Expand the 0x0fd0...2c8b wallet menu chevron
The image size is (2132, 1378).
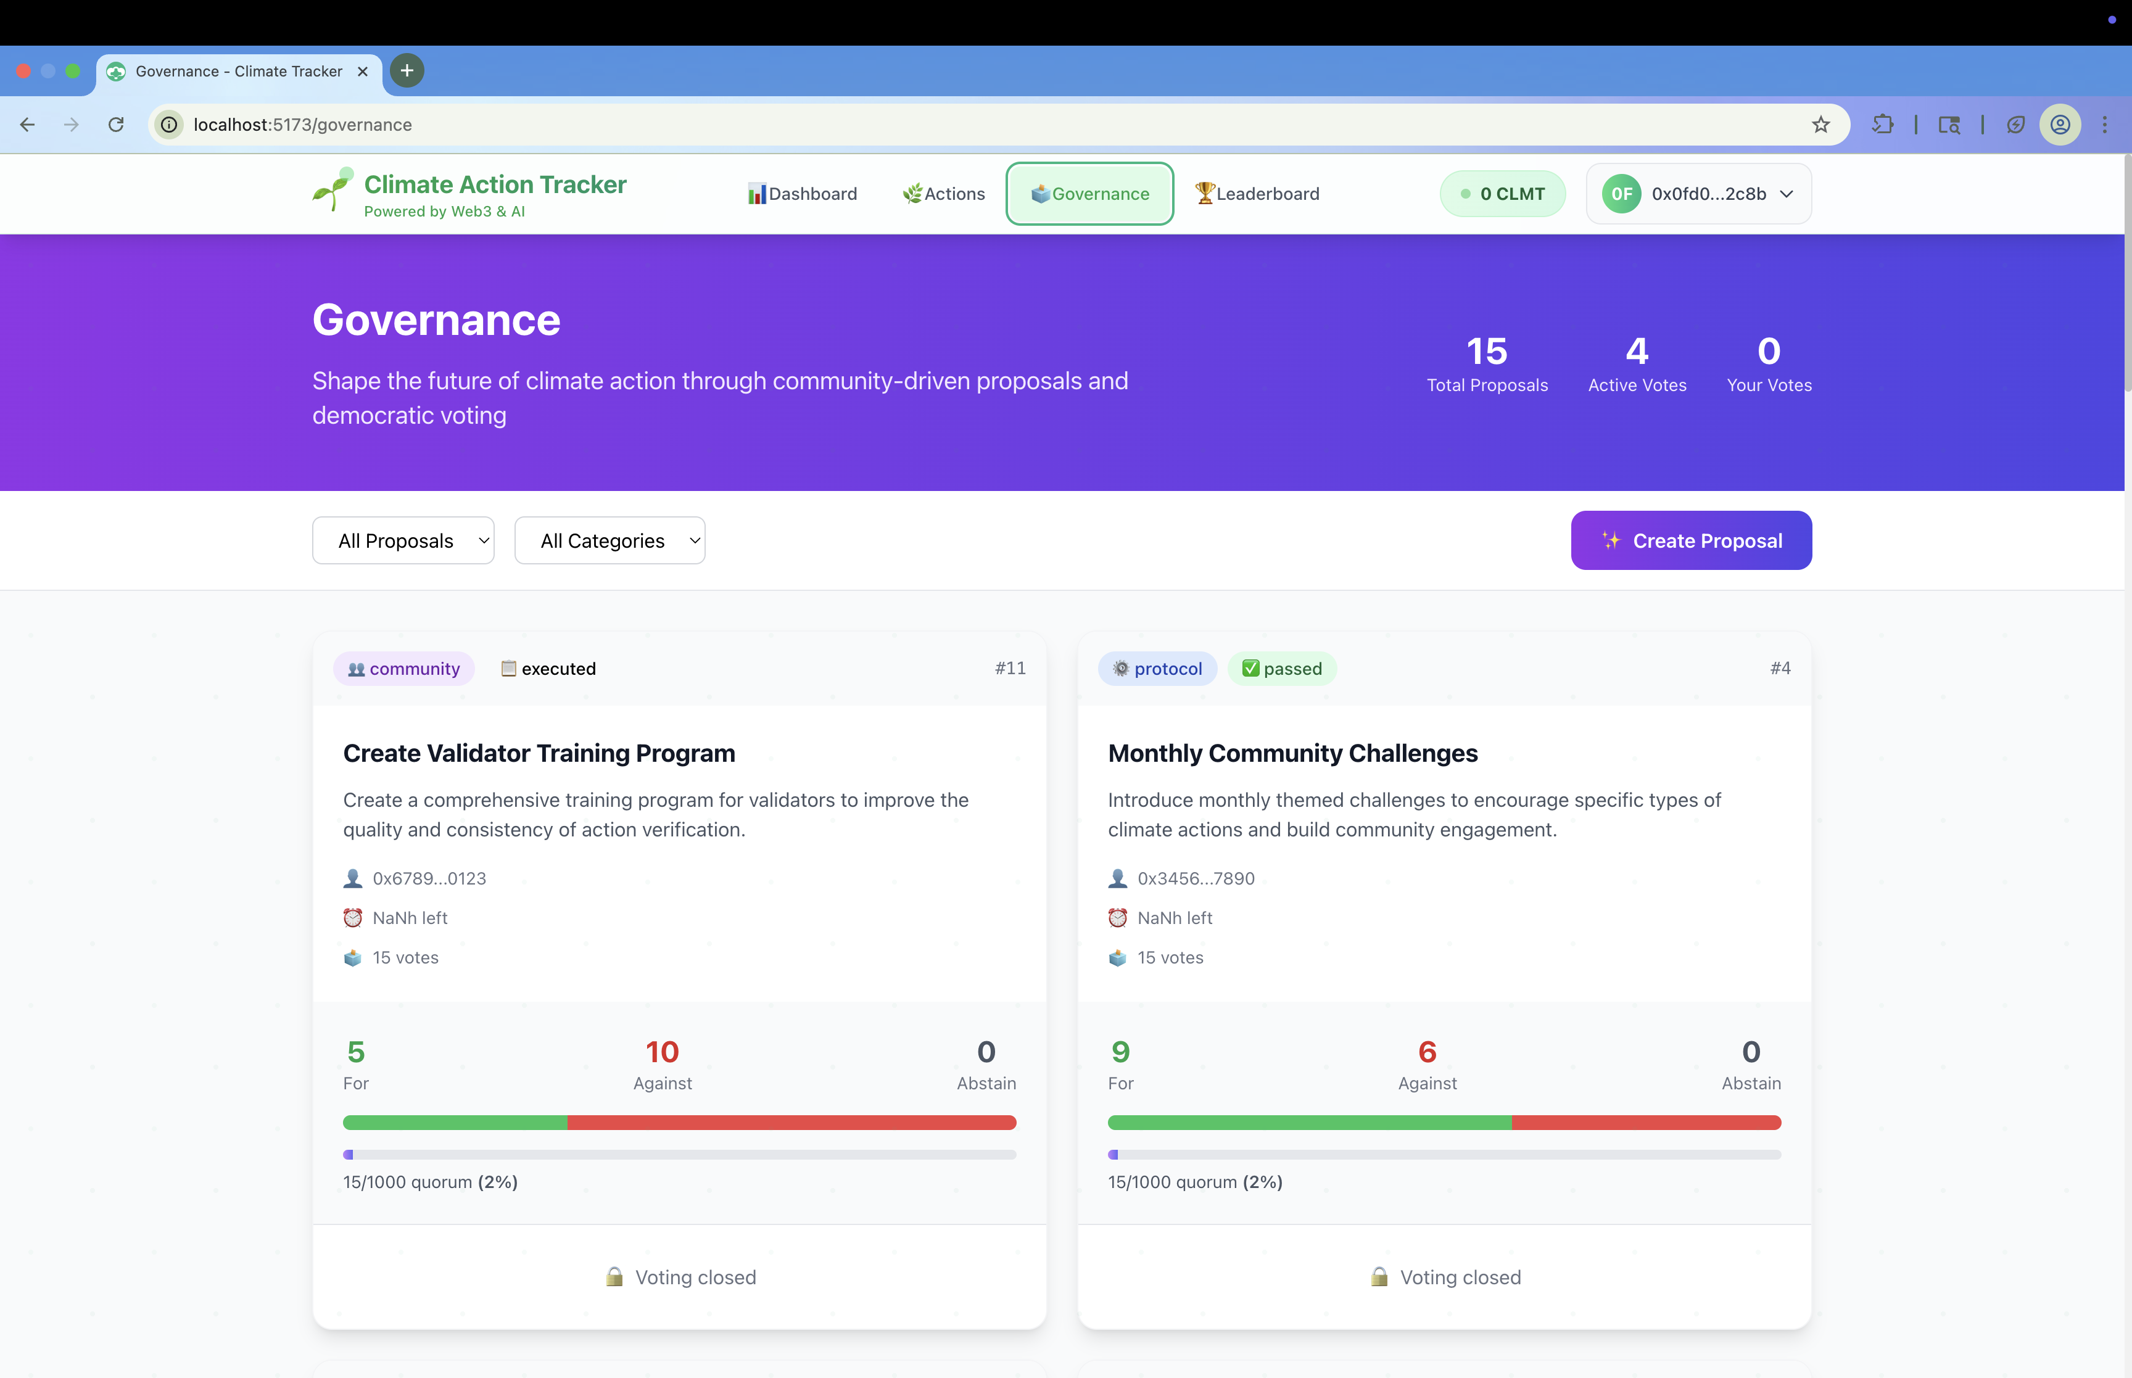point(1787,194)
